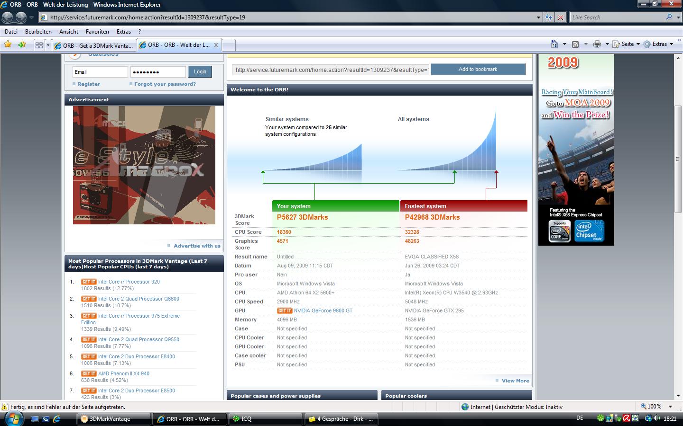Open a new blank tab
Viewport: 683px width, 426px height.
[229, 45]
